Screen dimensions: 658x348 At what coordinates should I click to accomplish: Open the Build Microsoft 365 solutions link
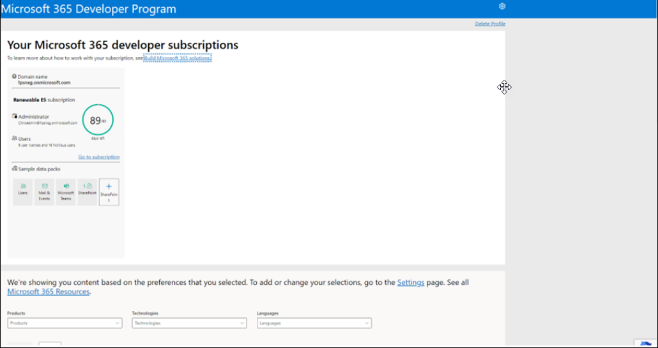tap(178, 58)
